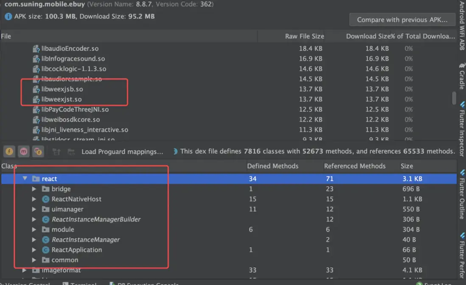The height and width of the screenshot is (285, 466).
Task: Click the ReactApplication class icon
Action: click(x=46, y=250)
